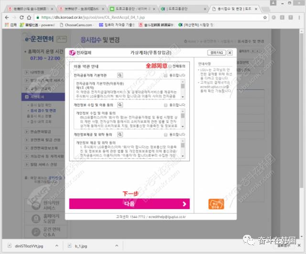Click the second extension icon beside address bar
This screenshot has height=254, width=306.
pyautogui.click(x=282, y=18)
